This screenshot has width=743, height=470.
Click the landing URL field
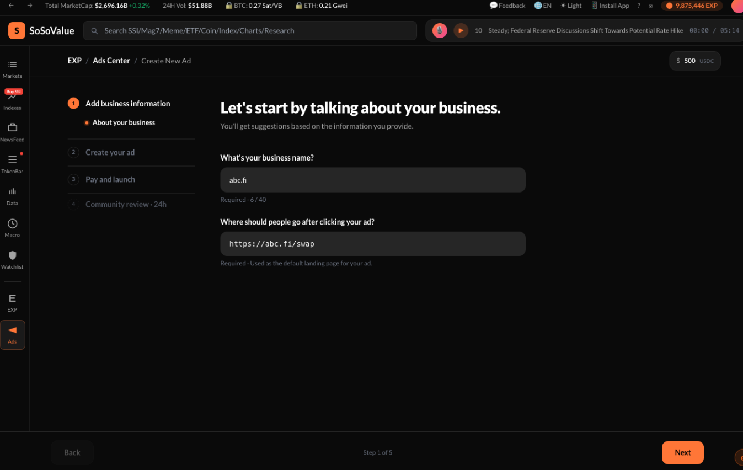373,244
